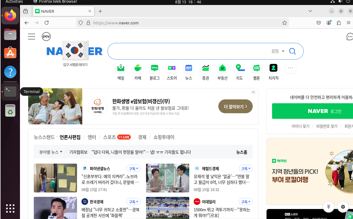The width and height of the screenshot is (353, 219).
Task: Click the NAVER 로그인 button
Action: coord(313,111)
